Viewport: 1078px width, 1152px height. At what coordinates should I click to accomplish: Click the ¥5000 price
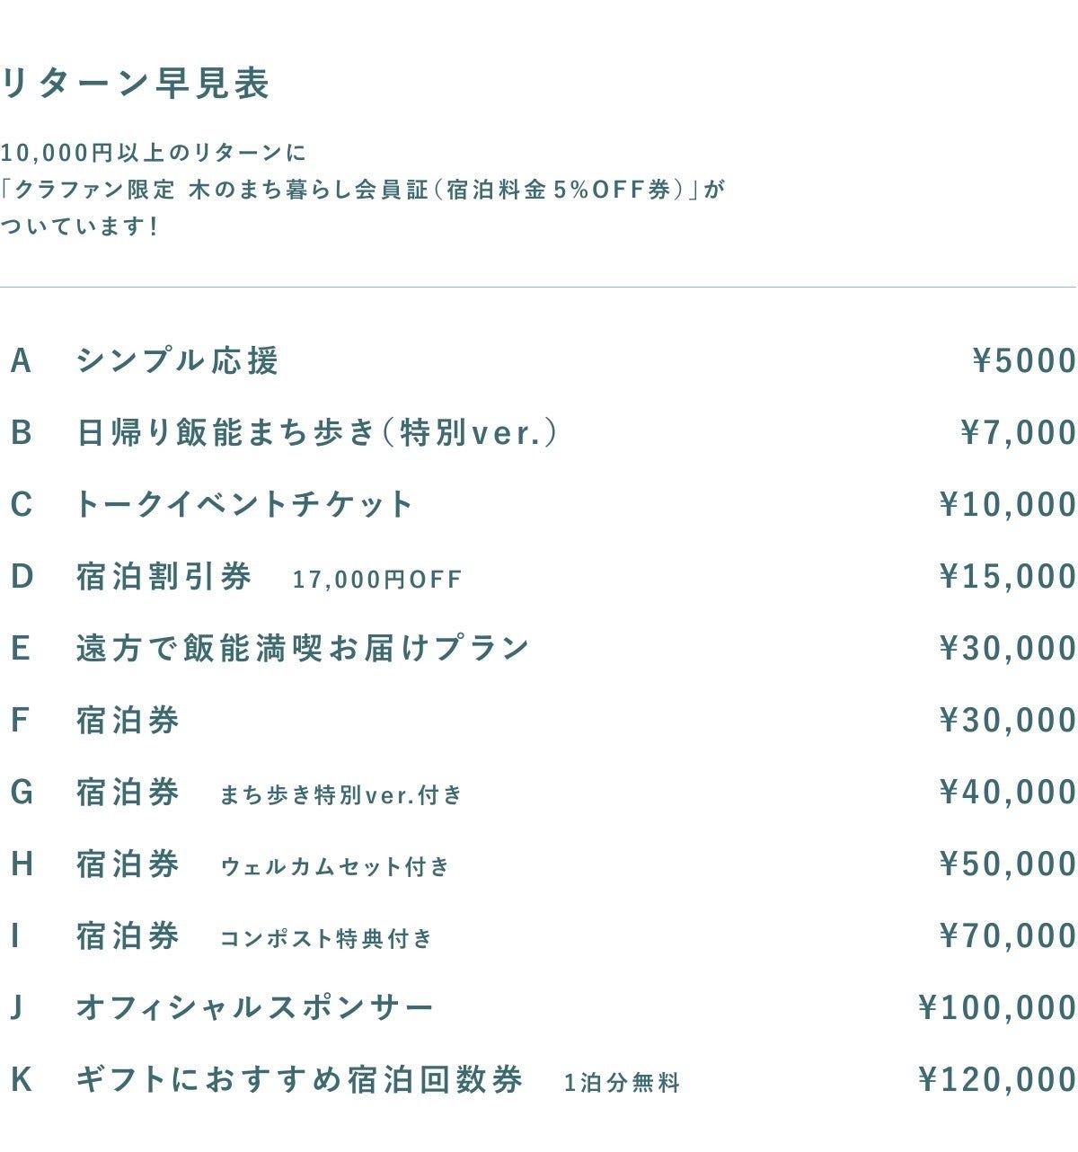point(1024,360)
